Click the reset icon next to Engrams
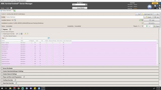The height and width of the screenshot is (90, 161). [10, 29]
